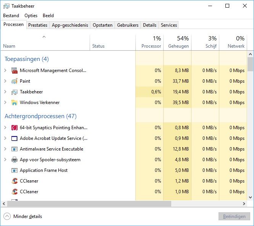Switch to the Prestaties tab

coord(38,25)
